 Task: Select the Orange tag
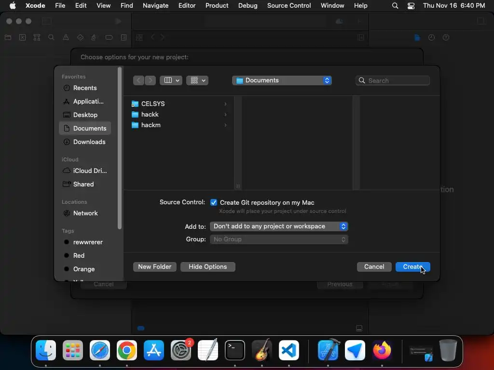(x=85, y=269)
